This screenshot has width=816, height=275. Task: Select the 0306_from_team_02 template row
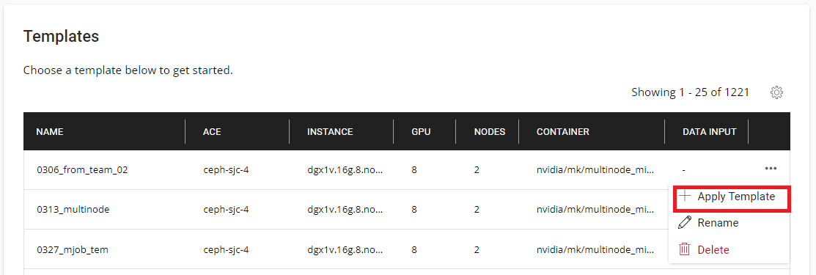coord(406,170)
